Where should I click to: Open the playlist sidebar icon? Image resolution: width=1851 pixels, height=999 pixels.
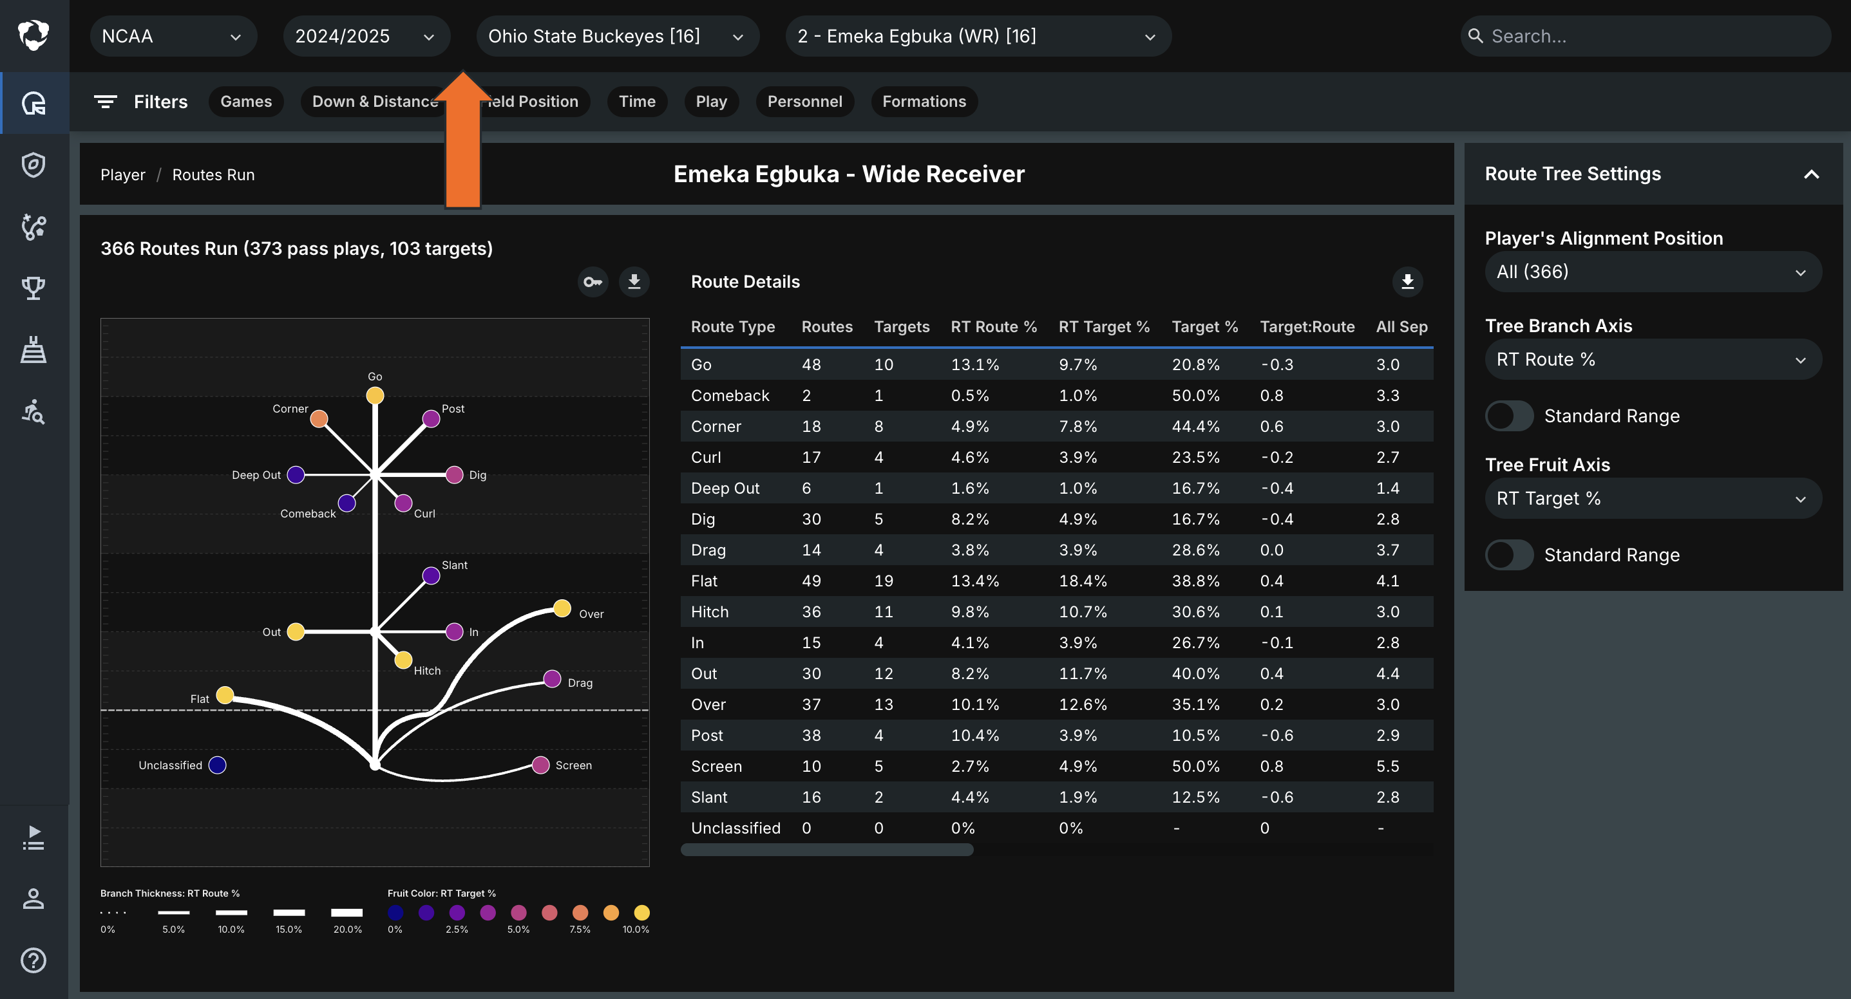(33, 837)
